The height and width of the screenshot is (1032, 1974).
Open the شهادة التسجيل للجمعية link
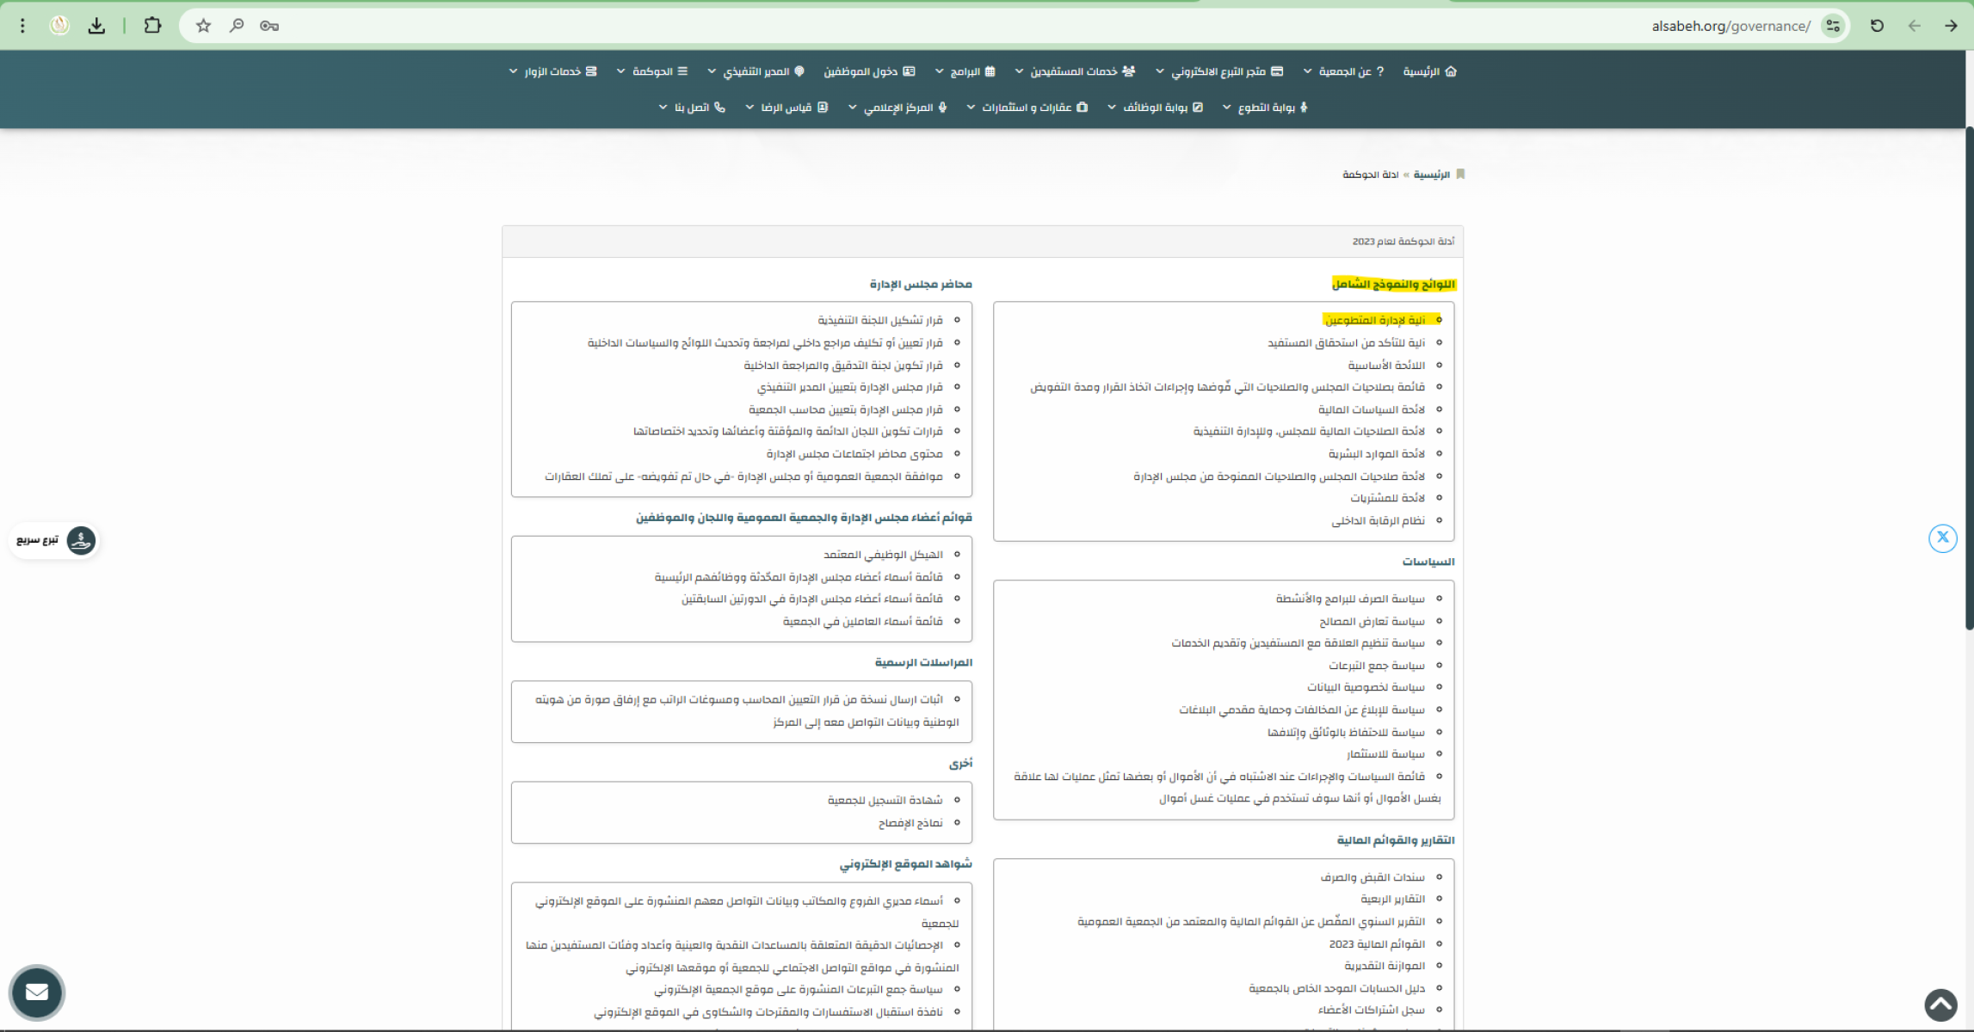[885, 801]
